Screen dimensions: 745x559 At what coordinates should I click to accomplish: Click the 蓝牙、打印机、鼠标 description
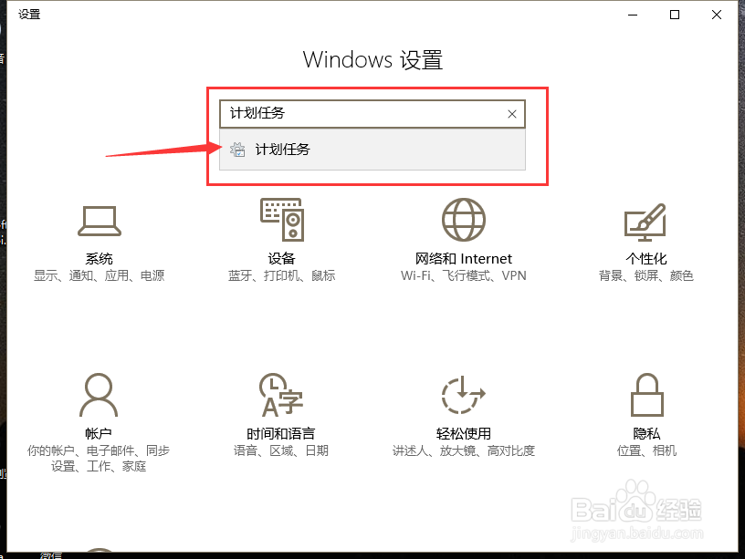click(282, 275)
